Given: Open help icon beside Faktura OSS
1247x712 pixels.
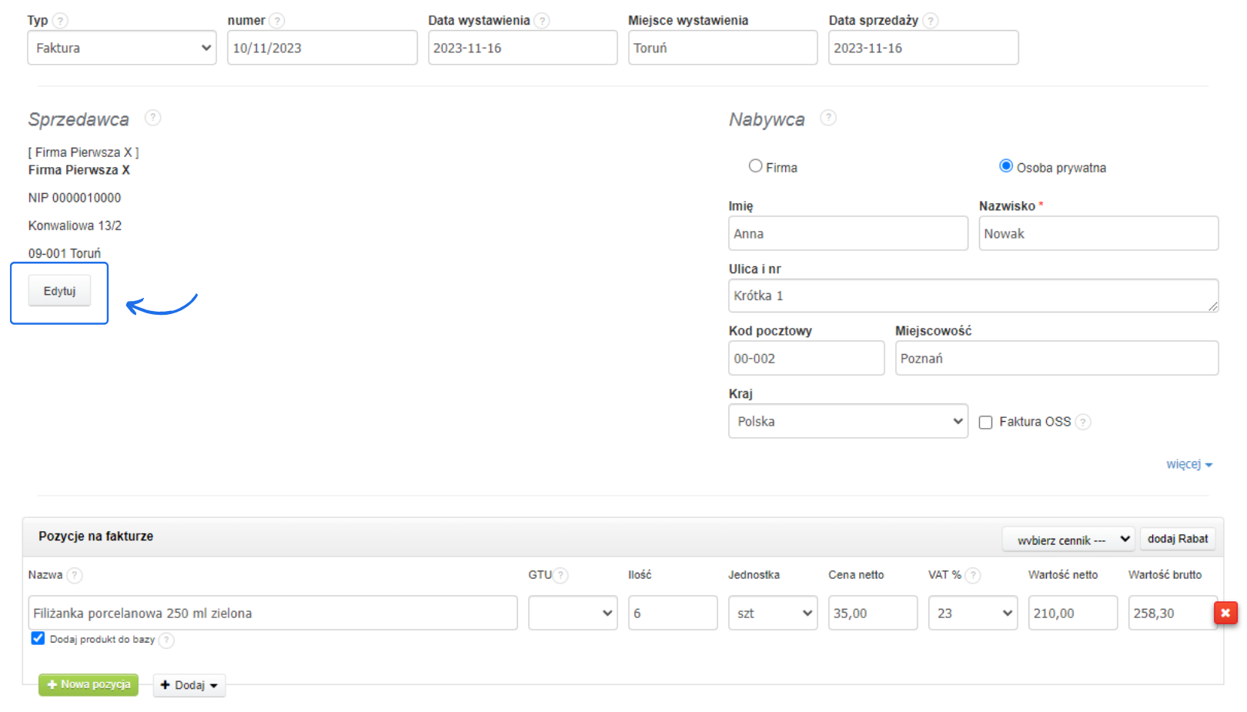Looking at the screenshot, I should (1083, 422).
